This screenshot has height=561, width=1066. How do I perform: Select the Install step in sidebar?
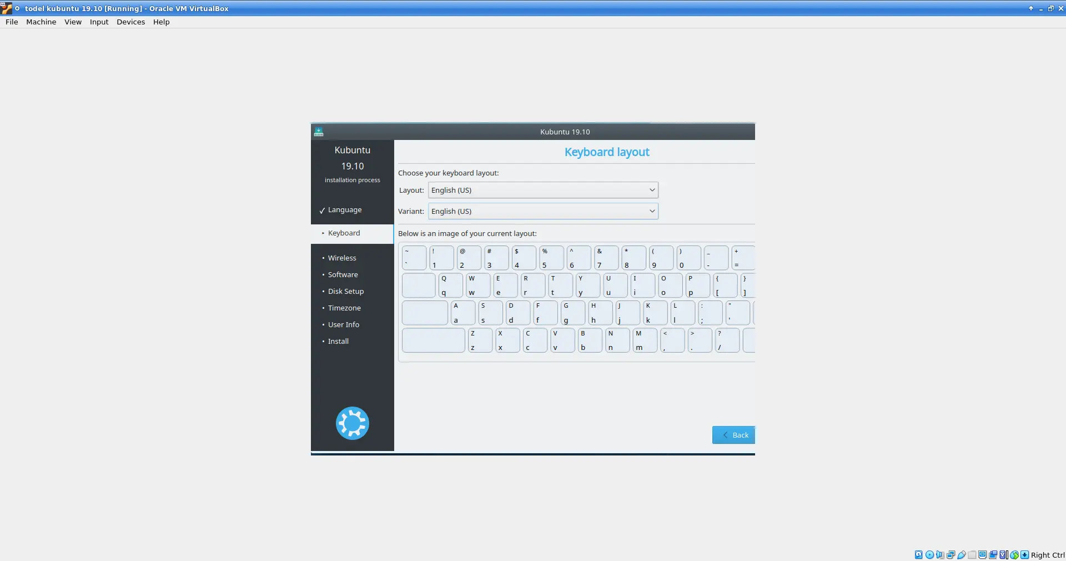click(x=338, y=342)
